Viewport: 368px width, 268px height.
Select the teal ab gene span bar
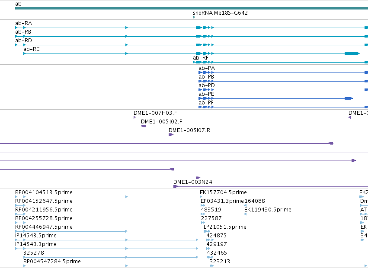coord(192,8)
